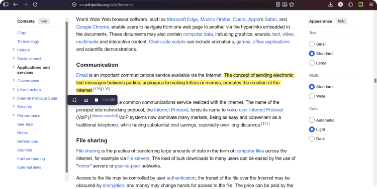Bookmark this page with the star
This screenshot has height=189, width=377.
tap(292, 5)
